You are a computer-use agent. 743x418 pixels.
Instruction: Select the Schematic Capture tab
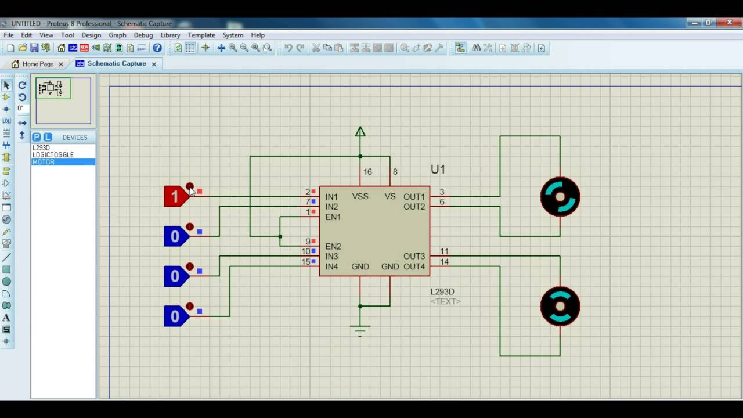coord(117,64)
